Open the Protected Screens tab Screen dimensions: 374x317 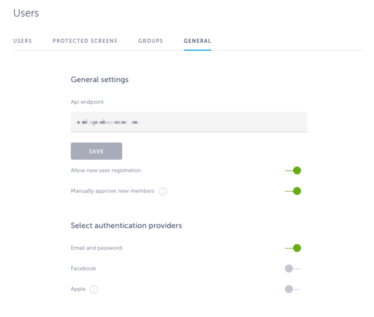85,41
